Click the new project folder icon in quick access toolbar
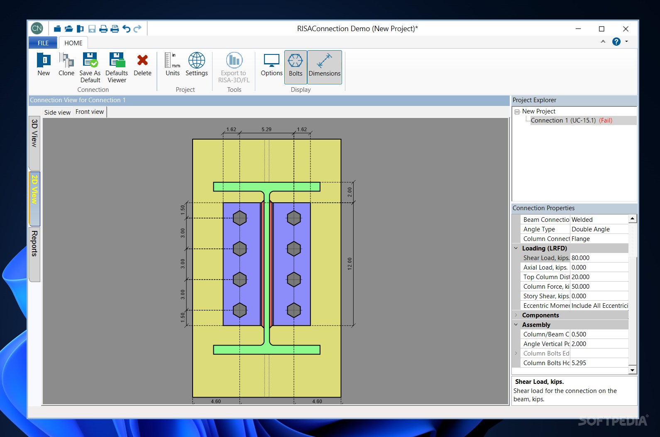This screenshot has height=437, width=660. click(57, 29)
